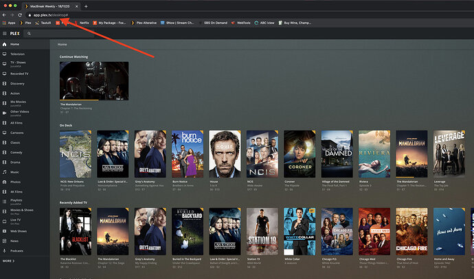This screenshot has height=279, width=474.
Task: Open House poster in On Deck
Action: tap(225, 154)
